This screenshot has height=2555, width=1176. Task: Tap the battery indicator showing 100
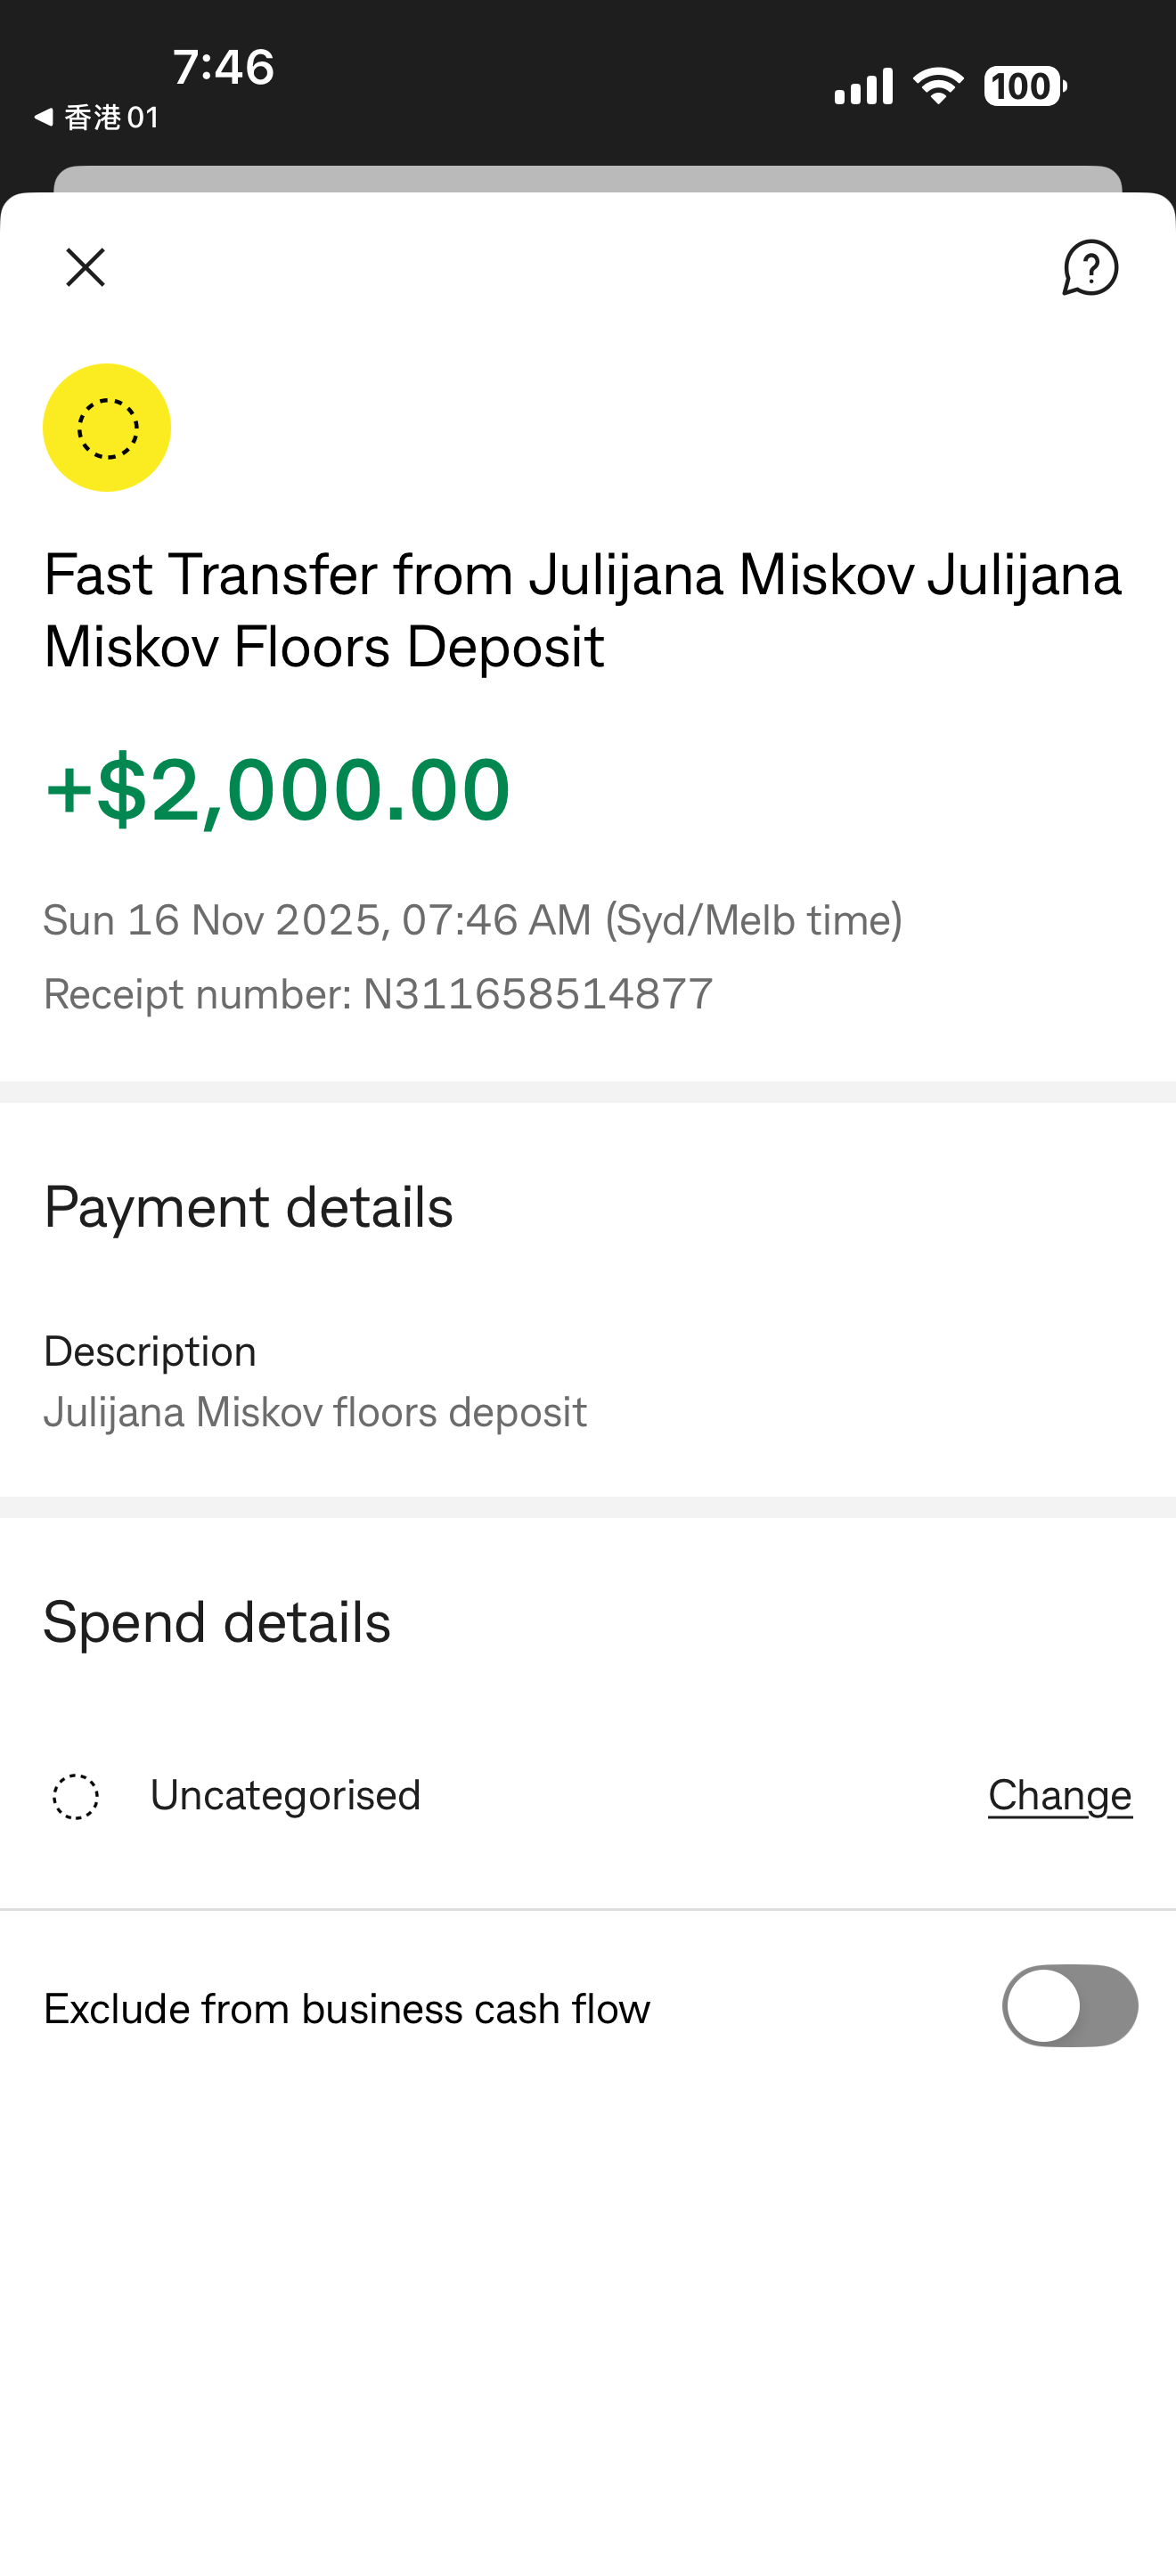pos(1025,86)
